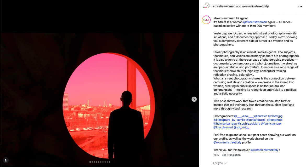Open the SIAW avatar in the post header

coord(206,6)
